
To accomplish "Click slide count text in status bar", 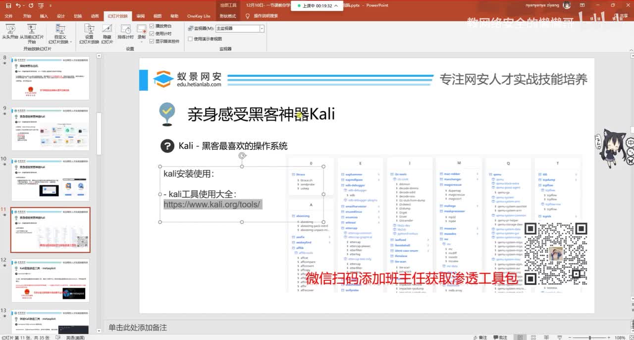I will tap(24, 337).
